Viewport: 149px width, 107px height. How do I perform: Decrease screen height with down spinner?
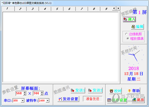[42, 94]
